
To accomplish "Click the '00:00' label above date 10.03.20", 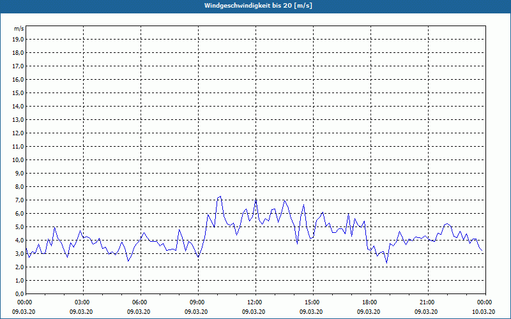I will click(485, 302).
